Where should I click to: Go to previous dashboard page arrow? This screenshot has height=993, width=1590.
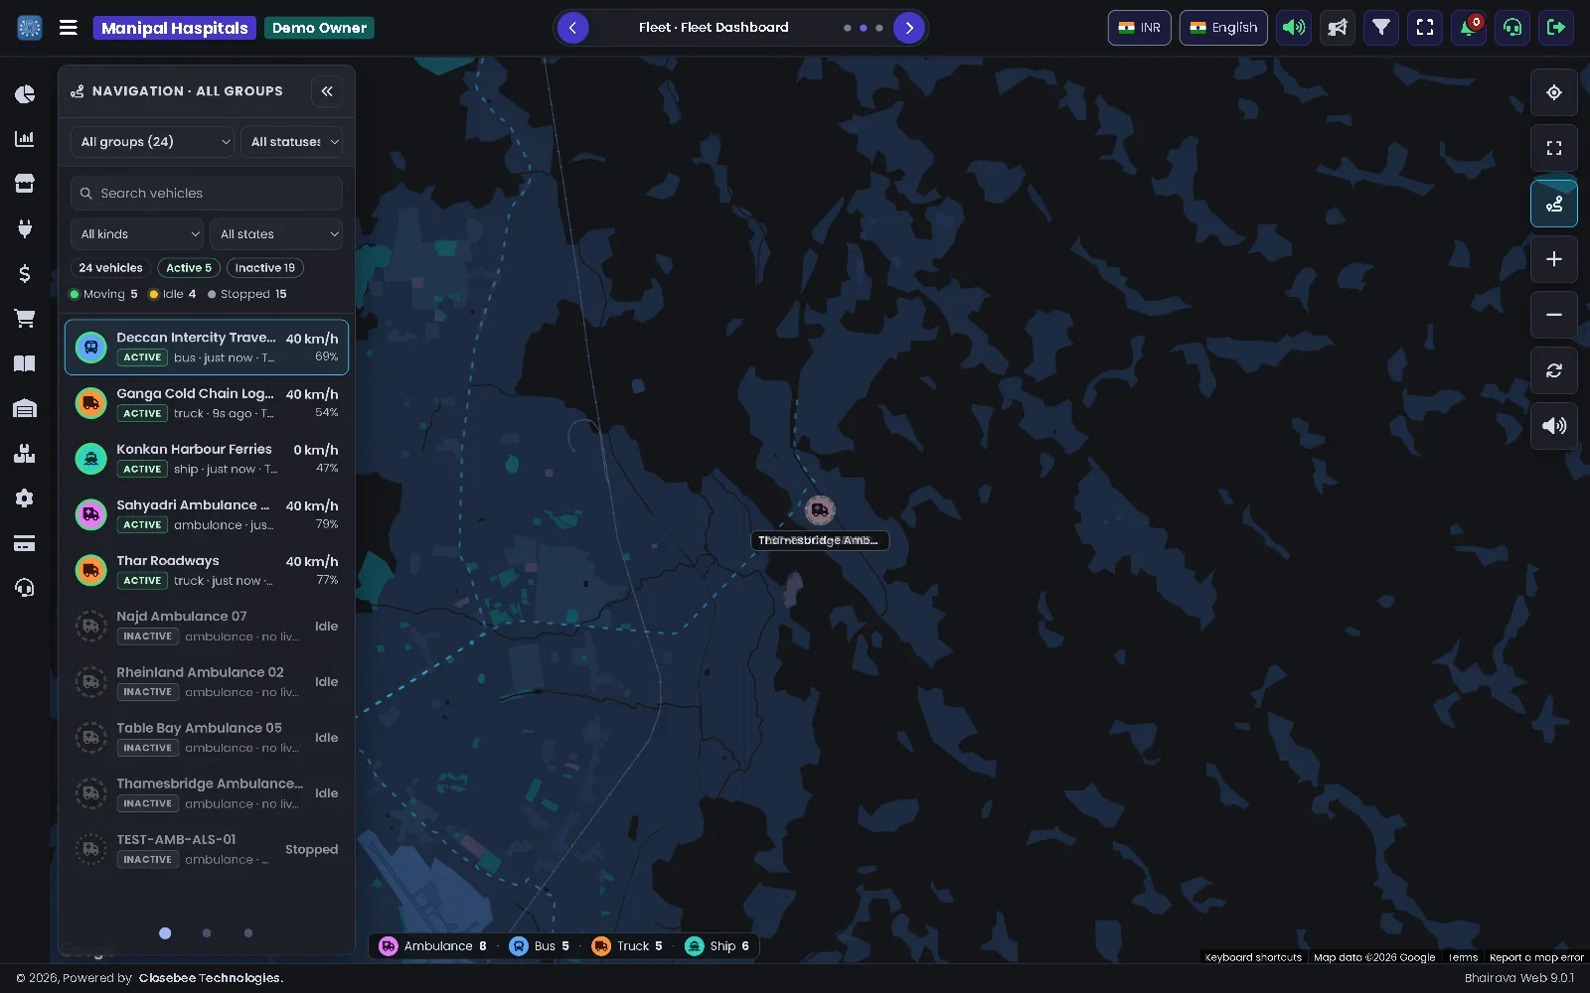[x=572, y=28]
